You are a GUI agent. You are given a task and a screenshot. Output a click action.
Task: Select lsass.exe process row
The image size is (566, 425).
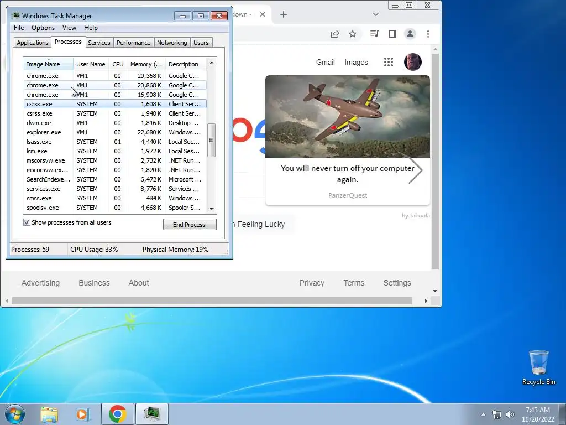click(x=115, y=142)
